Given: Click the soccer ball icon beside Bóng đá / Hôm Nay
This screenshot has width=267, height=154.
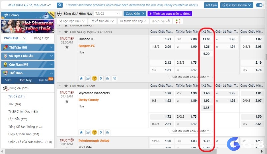Looking at the screenshot, I should [x=59, y=14].
